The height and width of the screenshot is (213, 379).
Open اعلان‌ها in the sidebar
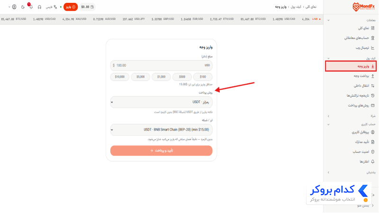(367, 161)
